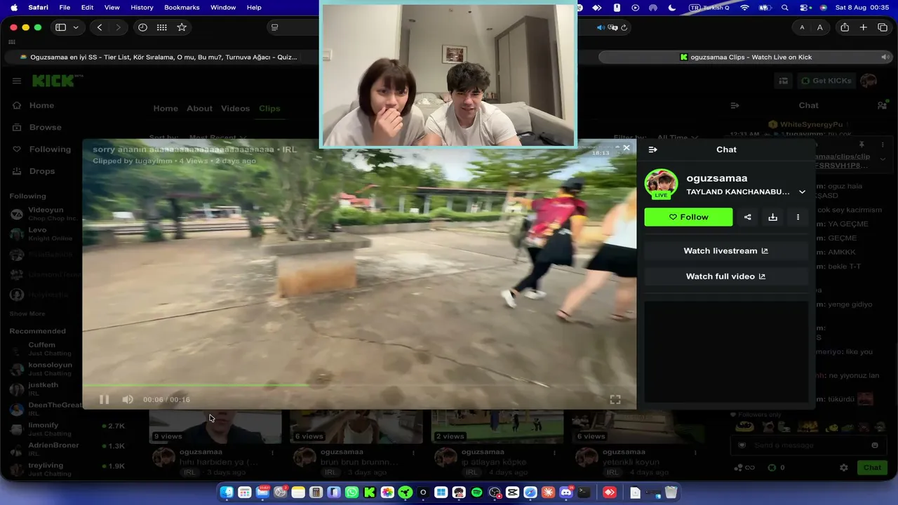Open Safari's Share button
Image resolution: width=898 pixels, height=505 pixels.
[845, 27]
